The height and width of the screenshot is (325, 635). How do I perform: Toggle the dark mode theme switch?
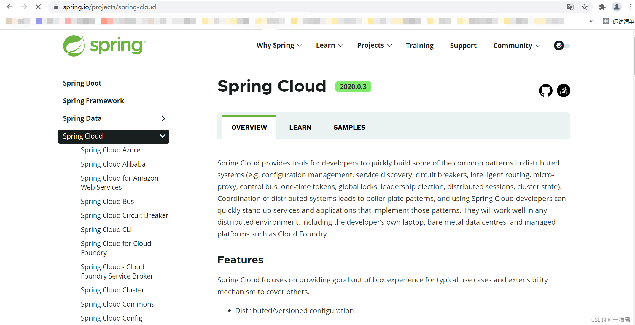click(562, 46)
